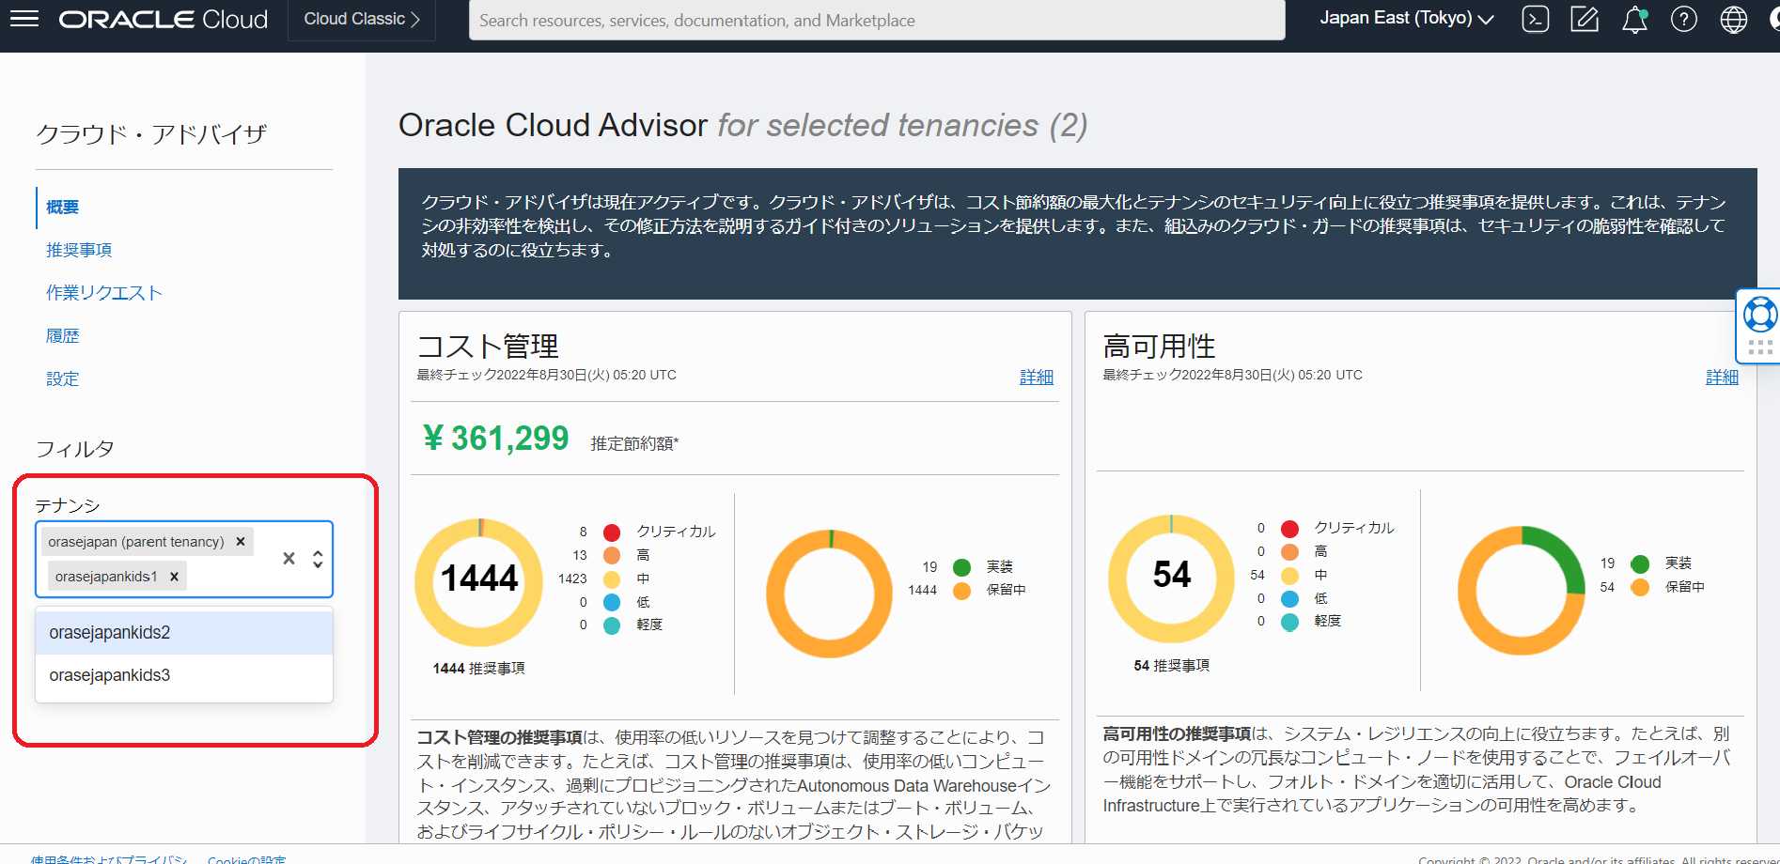Clear all selected tenancies with the X
This screenshot has height=864, width=1780.
pyautogui.click(x=287, y=558)
